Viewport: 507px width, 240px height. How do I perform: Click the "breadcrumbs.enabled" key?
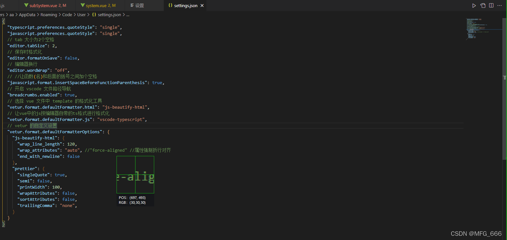point(33,95)
